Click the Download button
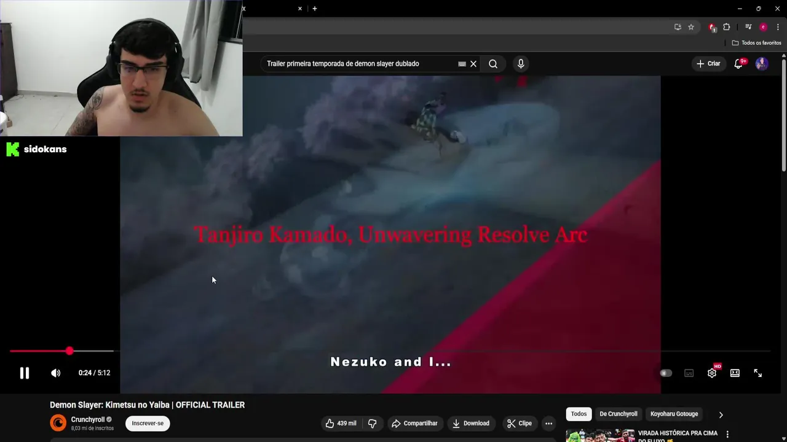Viewport: 787px width, 442px height. [471, 423]
